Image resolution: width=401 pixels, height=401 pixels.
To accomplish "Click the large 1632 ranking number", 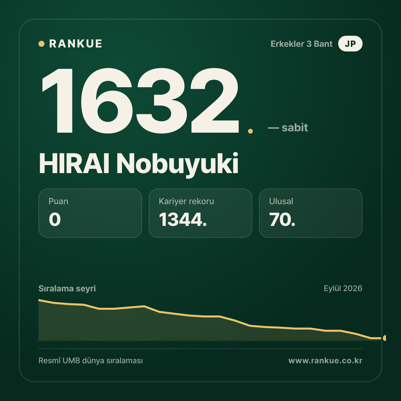I will pyautogui.click(x=140, y=100).
